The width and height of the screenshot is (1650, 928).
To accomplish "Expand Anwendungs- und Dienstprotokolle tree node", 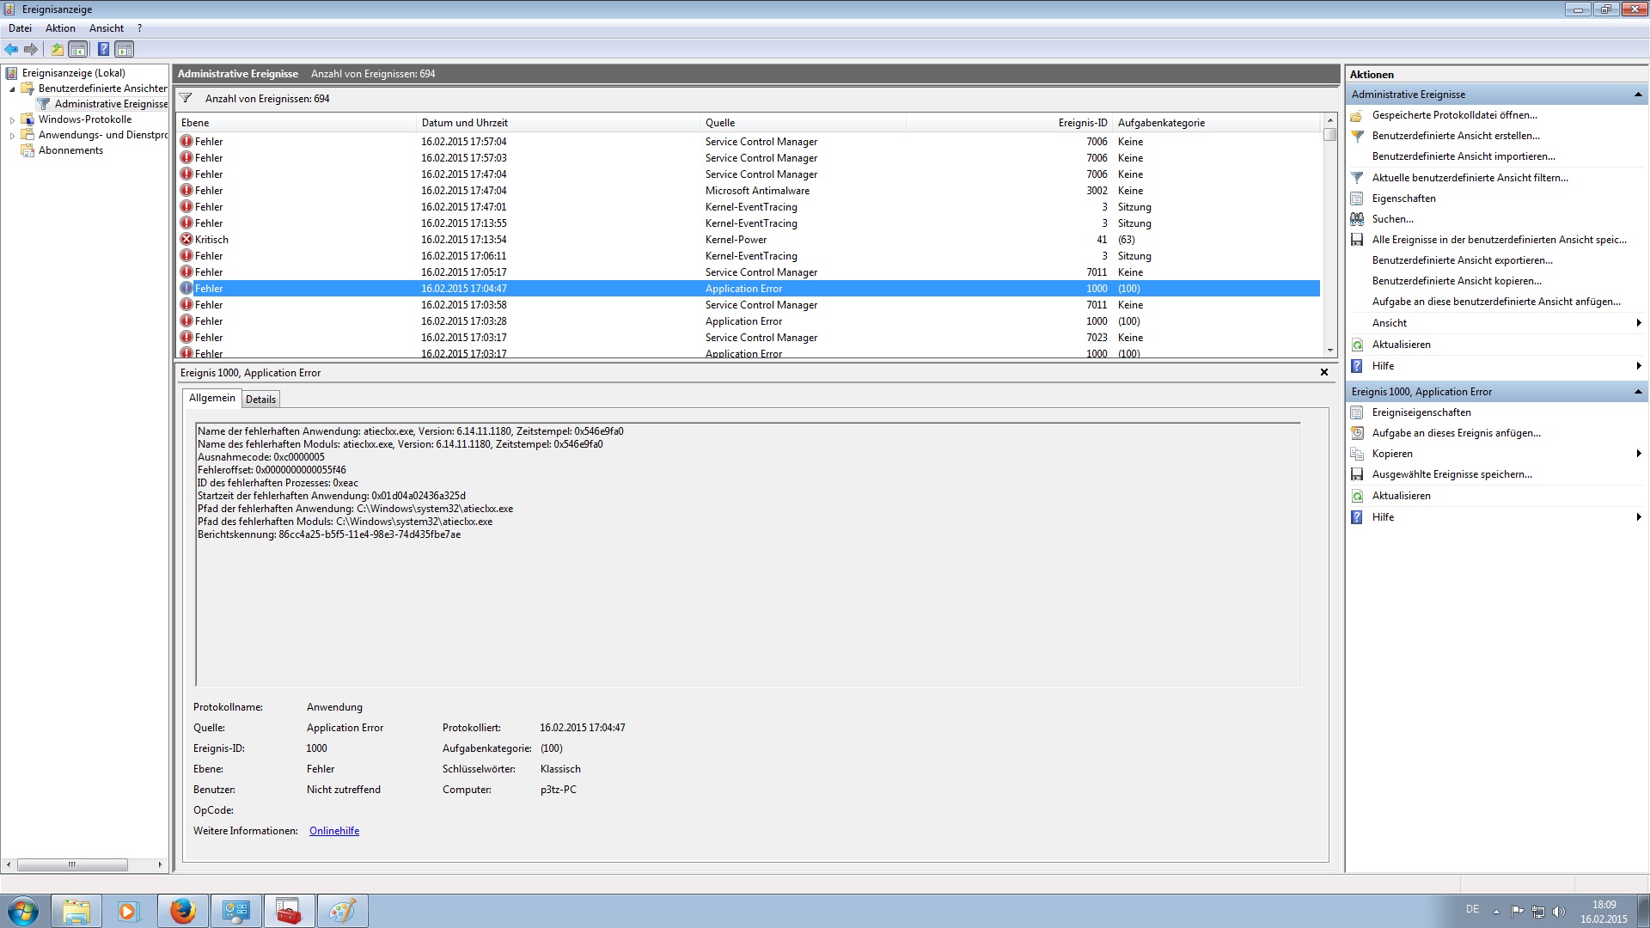I will (x=12, y=136).
